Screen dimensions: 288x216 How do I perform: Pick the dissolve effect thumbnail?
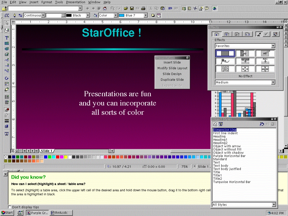coord(225,69)
